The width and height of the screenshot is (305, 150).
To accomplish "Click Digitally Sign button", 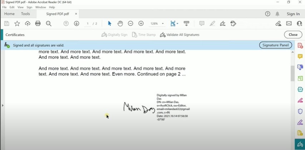I will (114, 35).
